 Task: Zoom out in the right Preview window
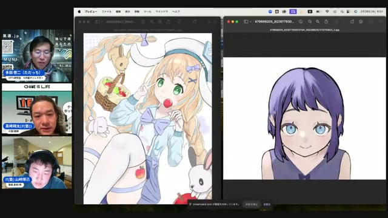(310, 22)
